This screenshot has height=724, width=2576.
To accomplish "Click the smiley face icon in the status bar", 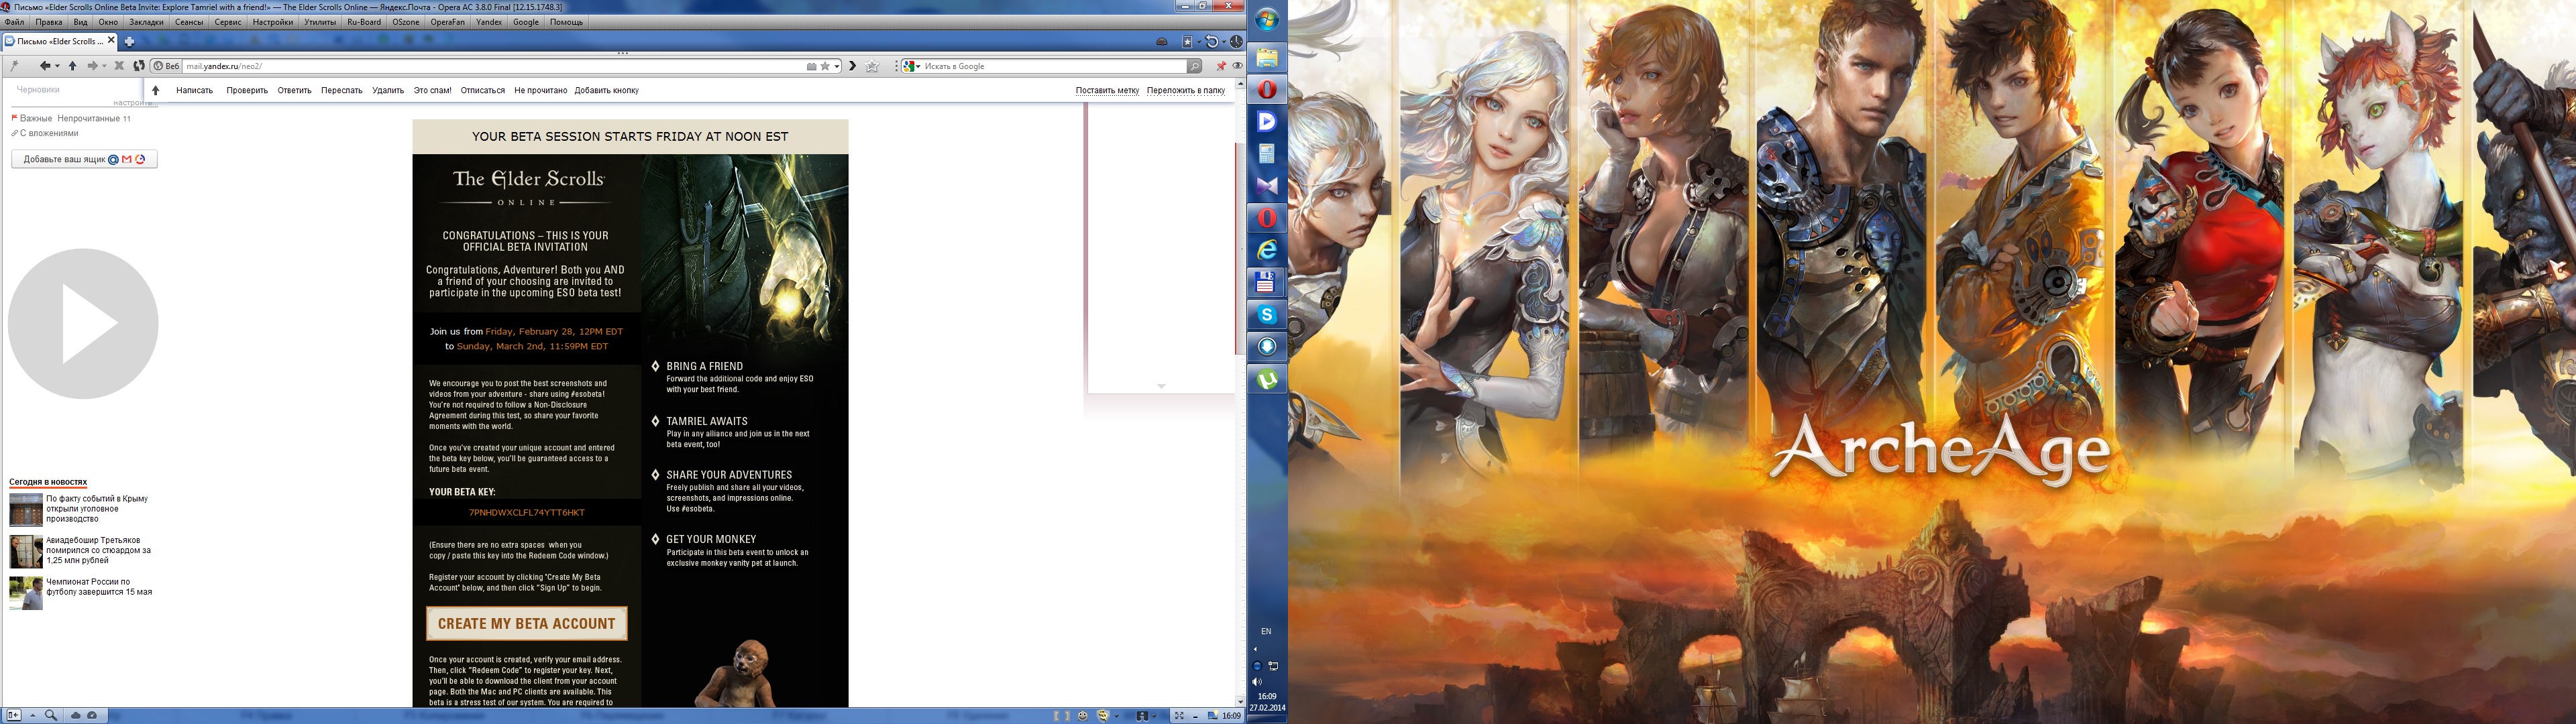I will click(1083, 715).
